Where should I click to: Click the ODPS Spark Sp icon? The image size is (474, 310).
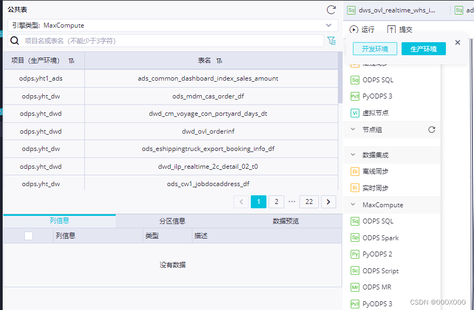click(355, 238)
